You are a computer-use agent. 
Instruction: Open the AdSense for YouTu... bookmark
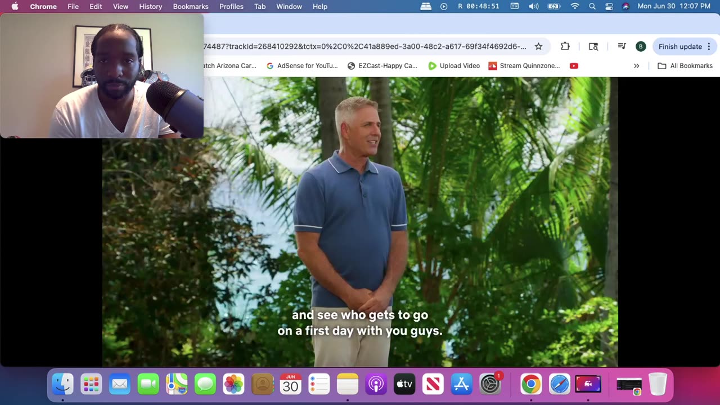(302, 66)
